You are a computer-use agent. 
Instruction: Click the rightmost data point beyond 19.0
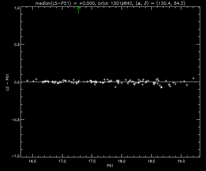[x=193, y=78]
